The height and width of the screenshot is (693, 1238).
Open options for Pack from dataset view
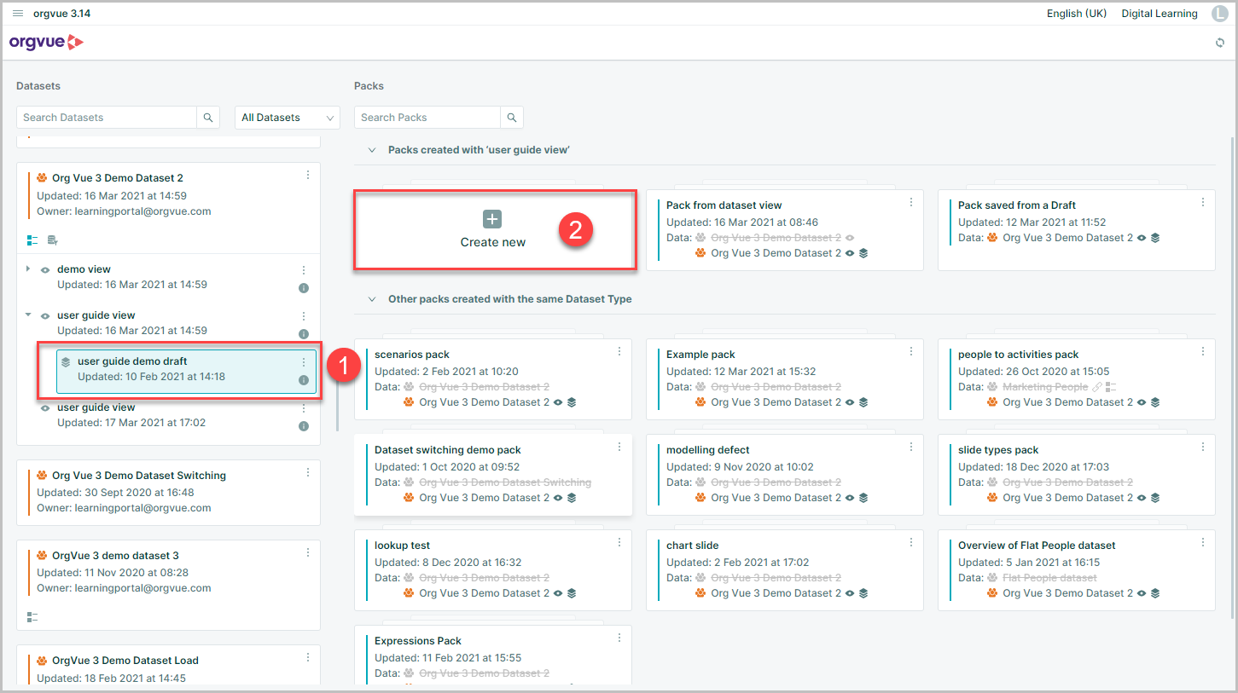click(911, 202)
